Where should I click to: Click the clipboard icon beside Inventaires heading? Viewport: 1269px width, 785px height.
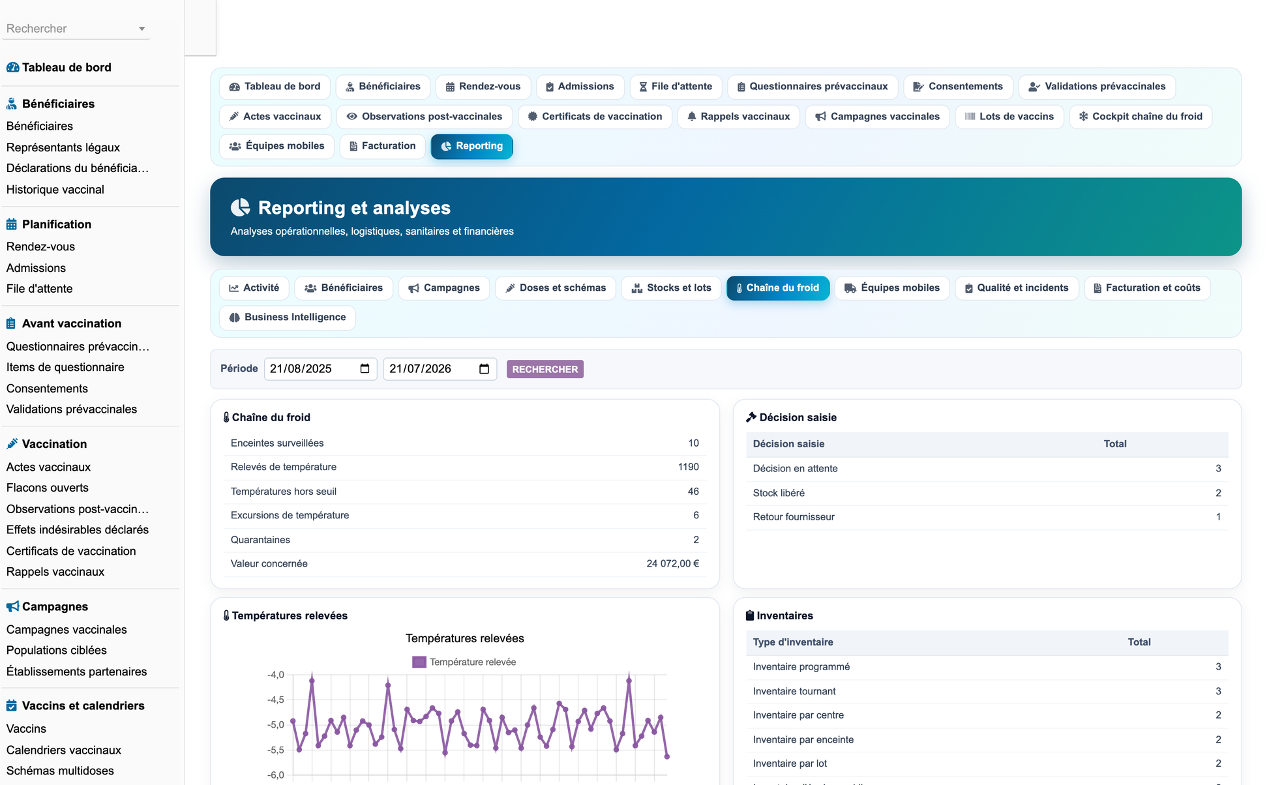pos(750,615)
